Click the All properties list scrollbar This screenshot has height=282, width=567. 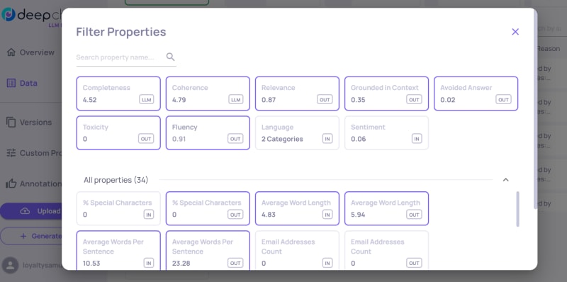click(517, 209)
